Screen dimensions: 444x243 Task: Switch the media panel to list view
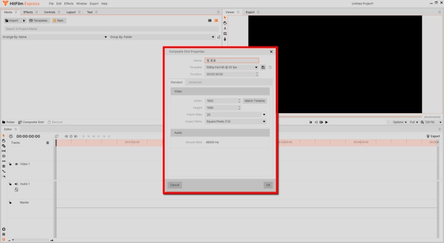(x=216, y=21)
